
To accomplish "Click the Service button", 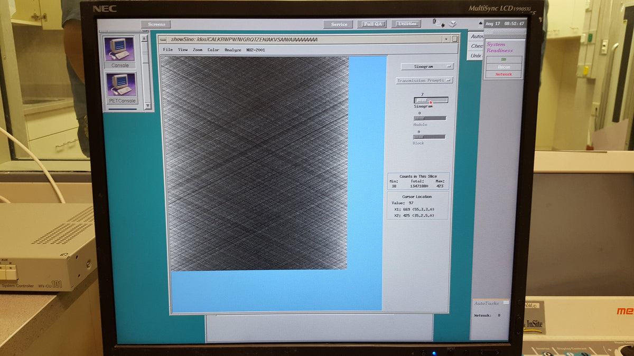I will tap(339, 24).
